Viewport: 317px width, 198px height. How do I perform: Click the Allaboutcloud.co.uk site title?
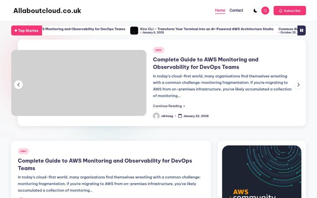[x=47, y=11]
